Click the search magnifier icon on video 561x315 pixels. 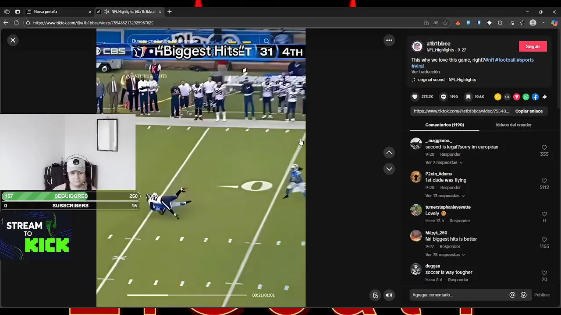266,41
